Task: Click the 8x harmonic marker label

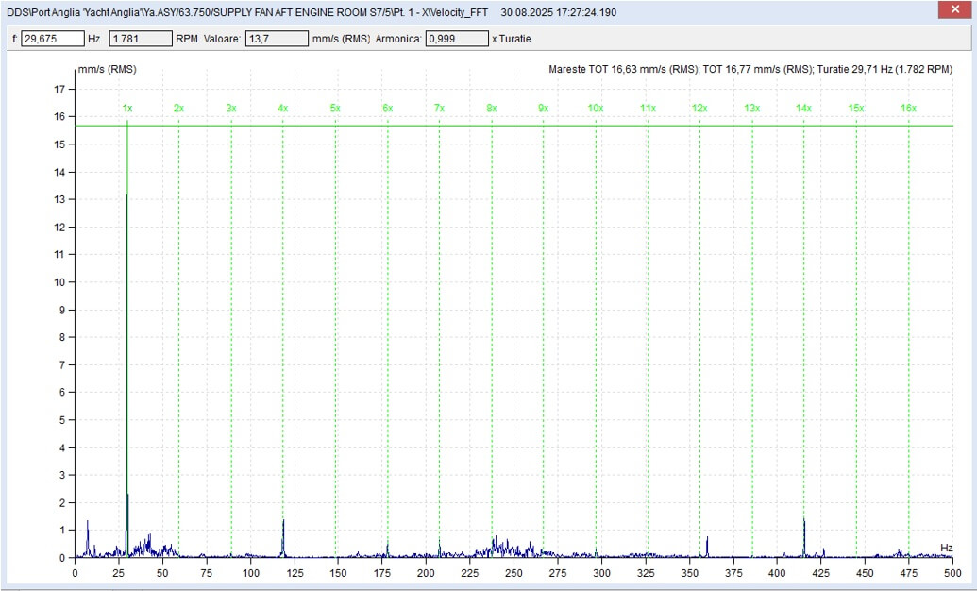Action: click(492, 108)
